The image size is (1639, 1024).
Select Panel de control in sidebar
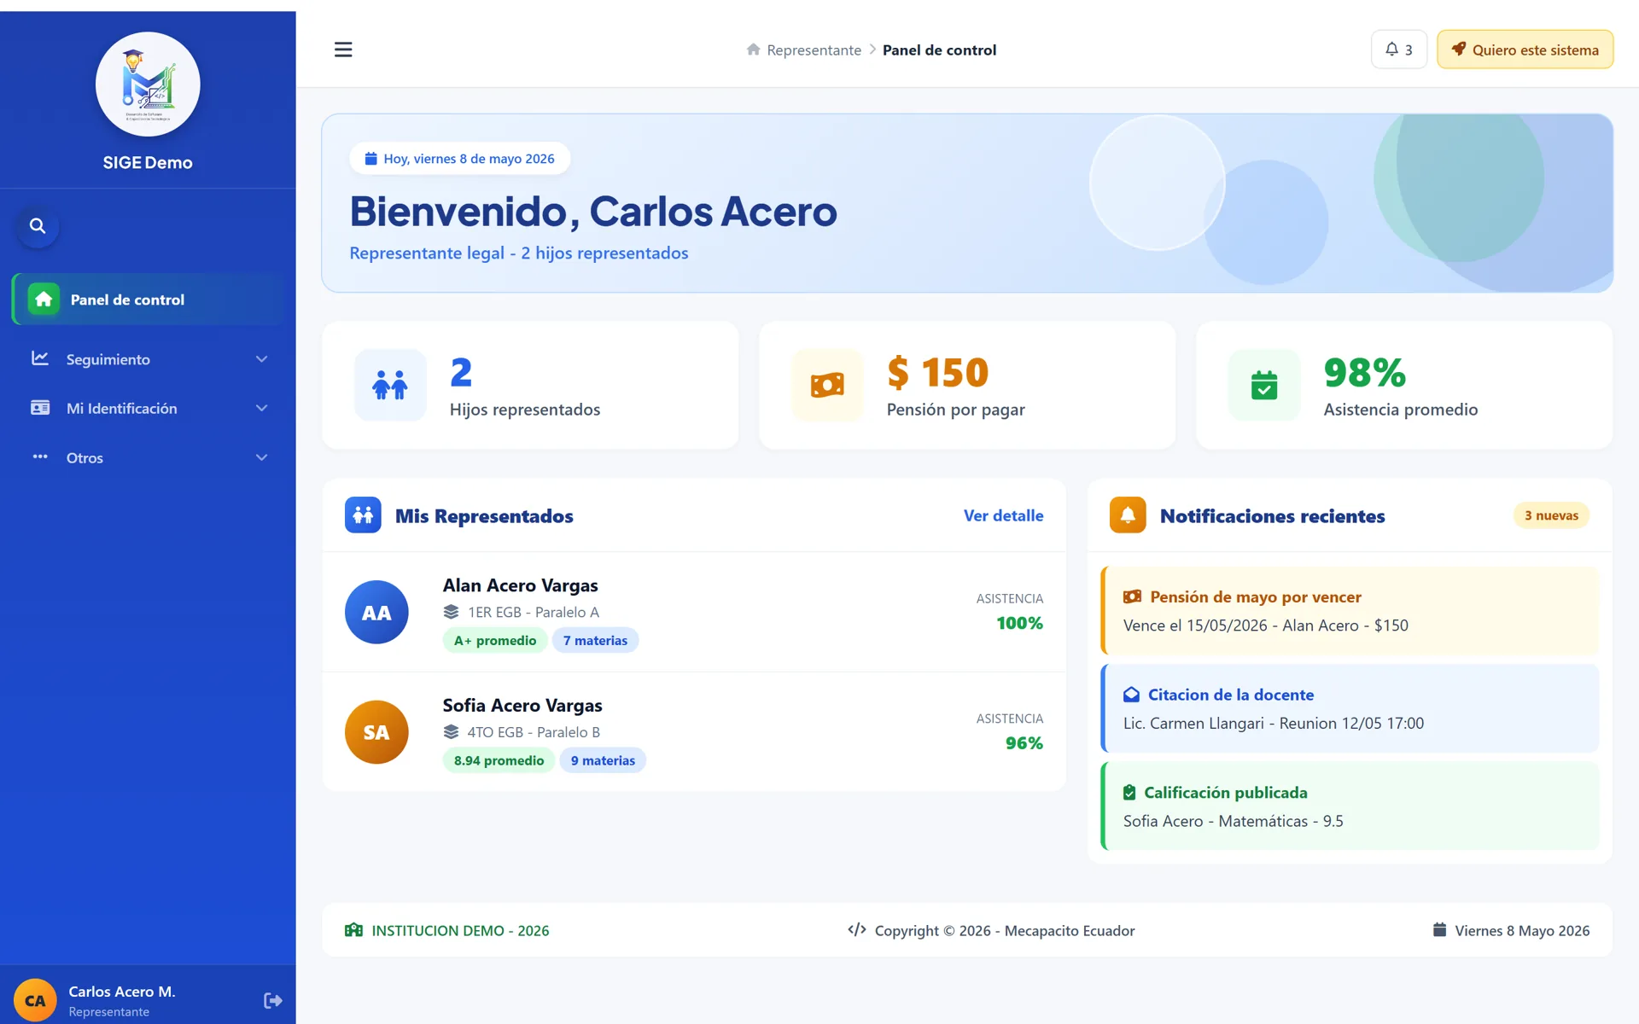point(148,300)
